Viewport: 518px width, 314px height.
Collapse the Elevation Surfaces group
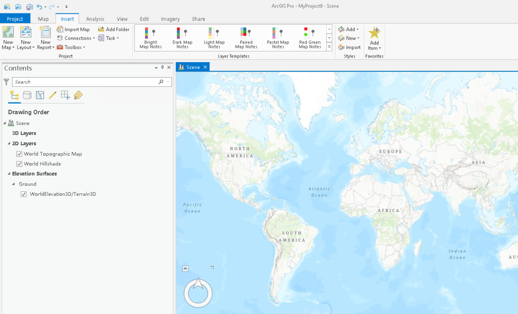(9, 174)
